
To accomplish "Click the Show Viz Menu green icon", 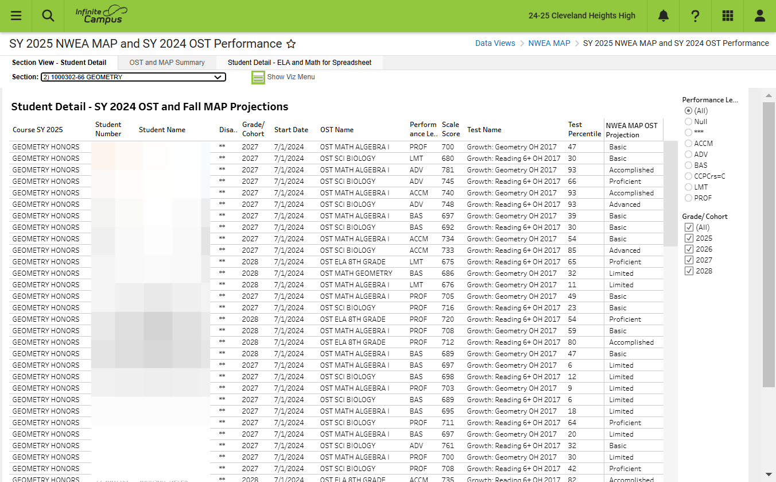I will (x=258, y=77).
